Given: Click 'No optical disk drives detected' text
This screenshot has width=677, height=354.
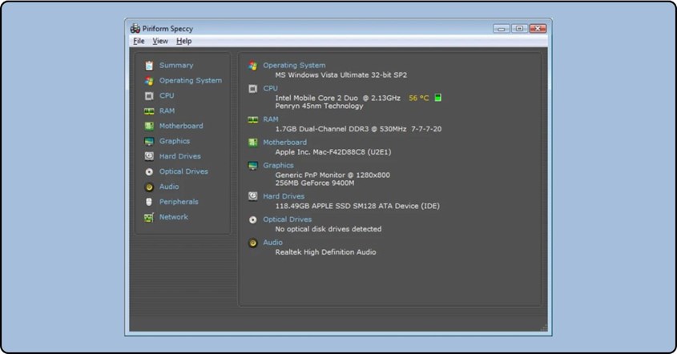Looking at the screenshot, I should (328, 229).
